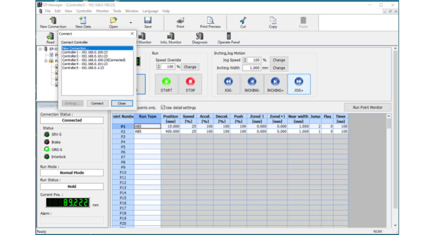
Task: Click the JOG+ motion button
Action: tap(299, 84)
